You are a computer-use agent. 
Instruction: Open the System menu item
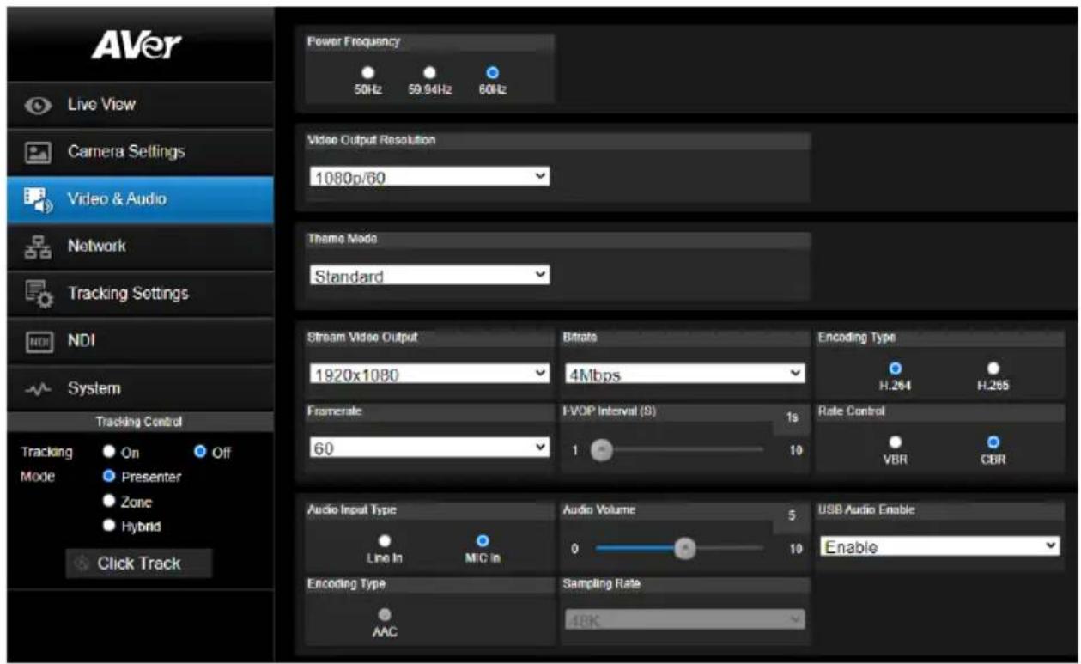point(140,388)
